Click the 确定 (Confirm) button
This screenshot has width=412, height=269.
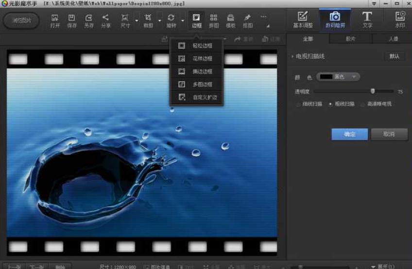pyautogui.click(x=349, y=134)
